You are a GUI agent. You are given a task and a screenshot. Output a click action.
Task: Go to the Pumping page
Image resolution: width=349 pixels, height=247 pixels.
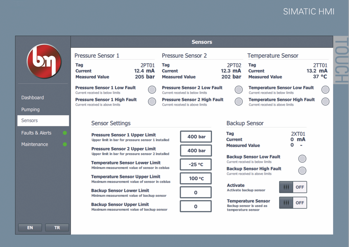click(30, 109)
